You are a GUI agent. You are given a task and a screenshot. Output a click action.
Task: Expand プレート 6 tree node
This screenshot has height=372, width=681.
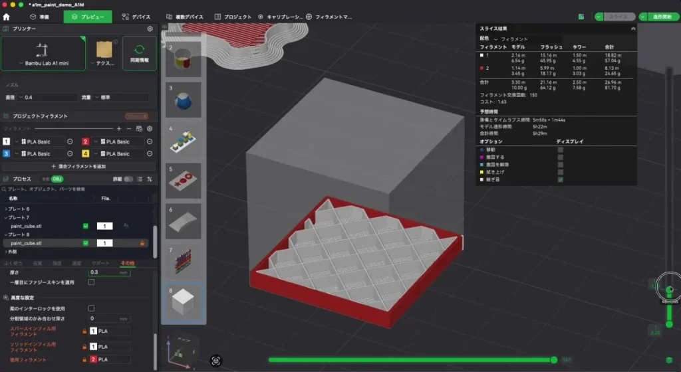click(6, 209)
